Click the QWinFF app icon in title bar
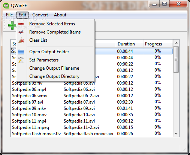 click(6, 6)
